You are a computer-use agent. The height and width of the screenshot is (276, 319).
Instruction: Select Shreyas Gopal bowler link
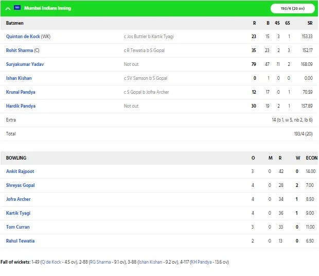(21, 185)
